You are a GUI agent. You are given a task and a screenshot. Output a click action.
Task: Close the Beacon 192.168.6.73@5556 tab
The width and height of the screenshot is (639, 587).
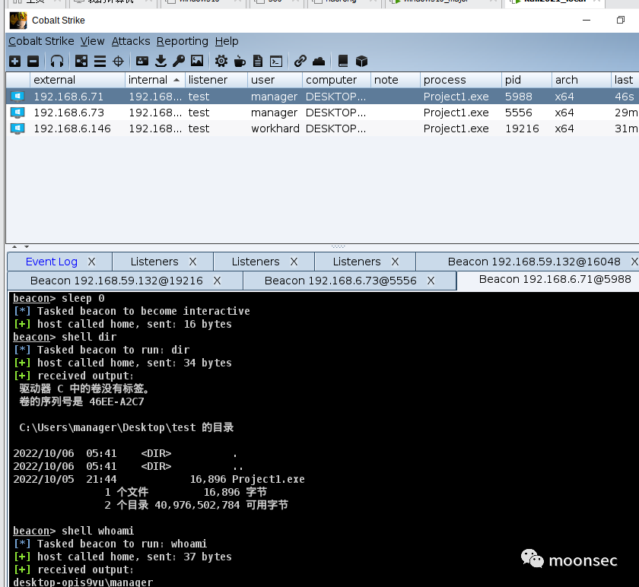(x=431, y=281)
